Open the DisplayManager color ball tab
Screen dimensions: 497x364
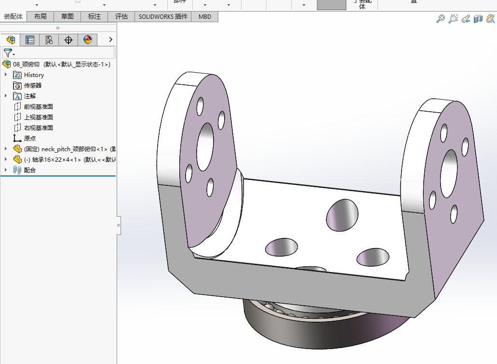point(87,40)
